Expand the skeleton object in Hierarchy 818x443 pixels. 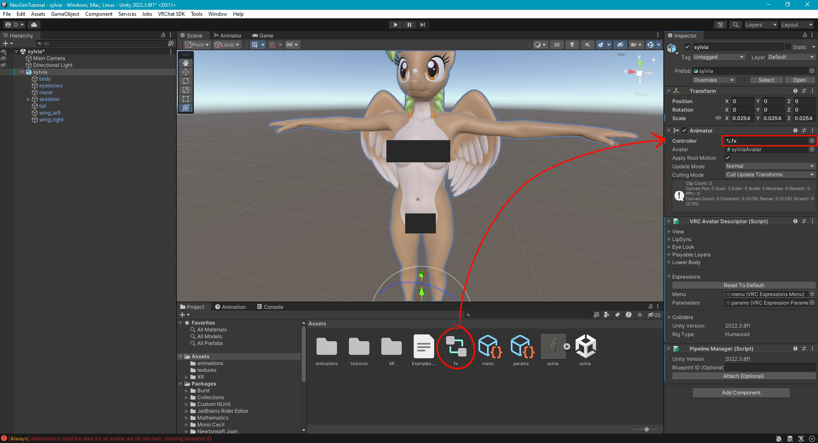29,99
